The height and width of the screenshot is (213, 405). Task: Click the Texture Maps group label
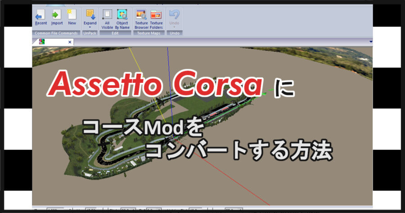[149, 33]
